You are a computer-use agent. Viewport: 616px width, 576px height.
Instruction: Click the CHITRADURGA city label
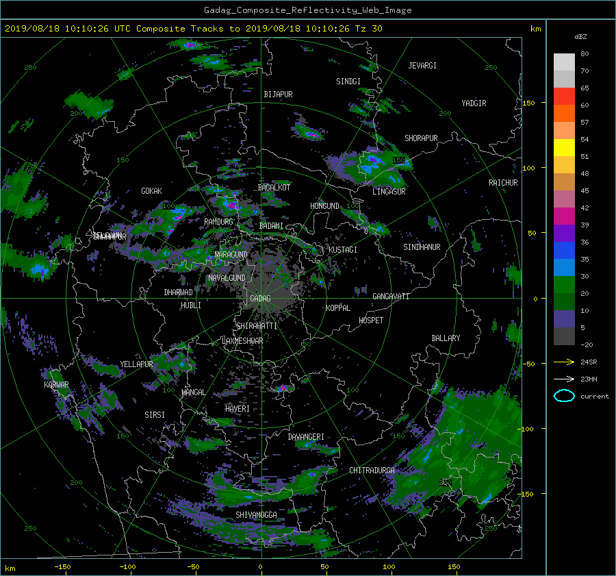[372, 471]
